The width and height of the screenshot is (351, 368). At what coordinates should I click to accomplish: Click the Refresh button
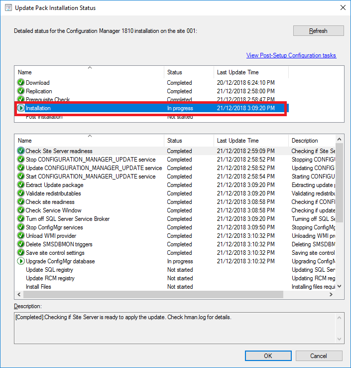[x=319, y=31]
